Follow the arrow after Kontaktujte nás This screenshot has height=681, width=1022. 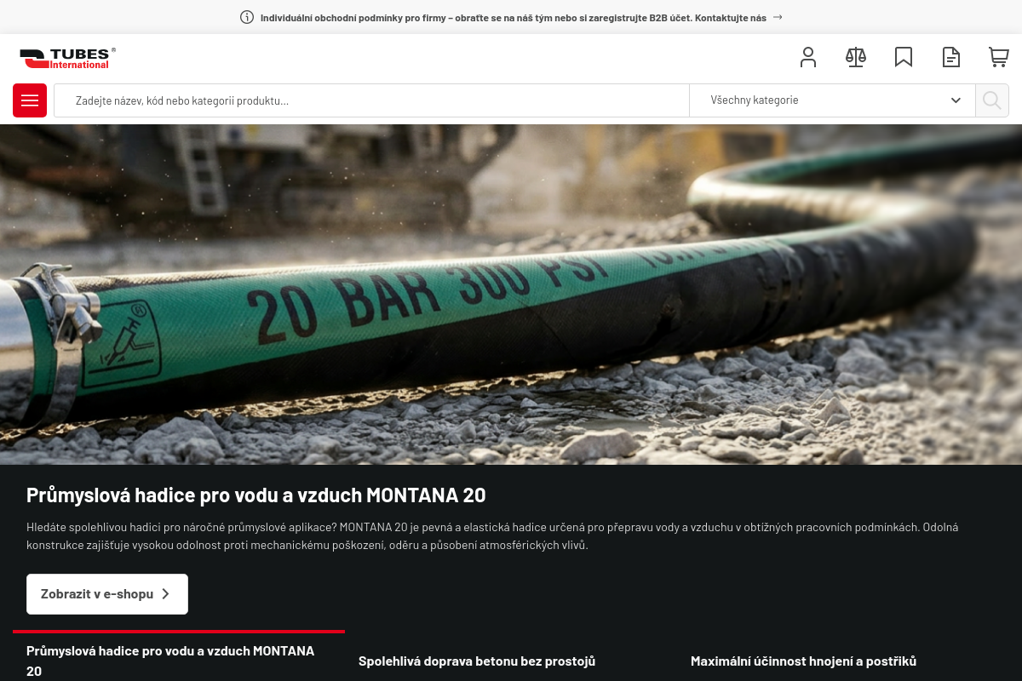778,17
